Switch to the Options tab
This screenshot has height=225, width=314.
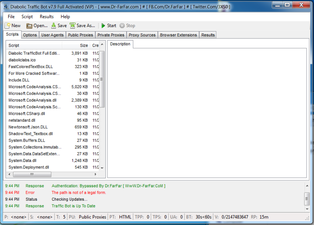pos(30,35)
